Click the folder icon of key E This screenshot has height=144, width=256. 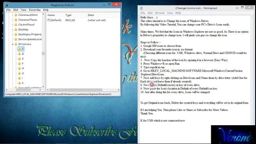(20, 59)
